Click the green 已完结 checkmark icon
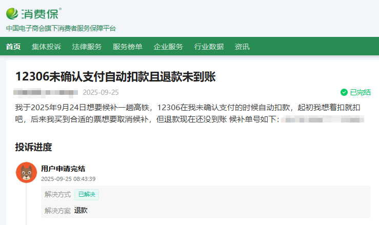This screenshot has width=379, height=225. click(344, 92)
